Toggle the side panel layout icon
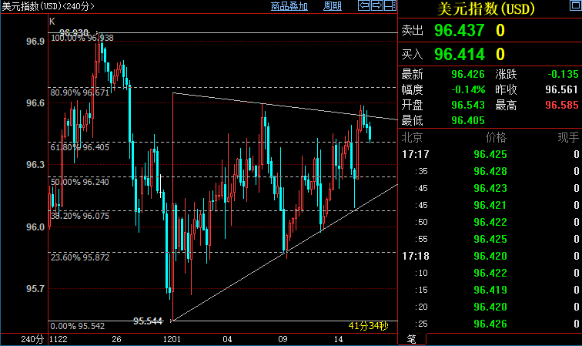 pos(390,6)
